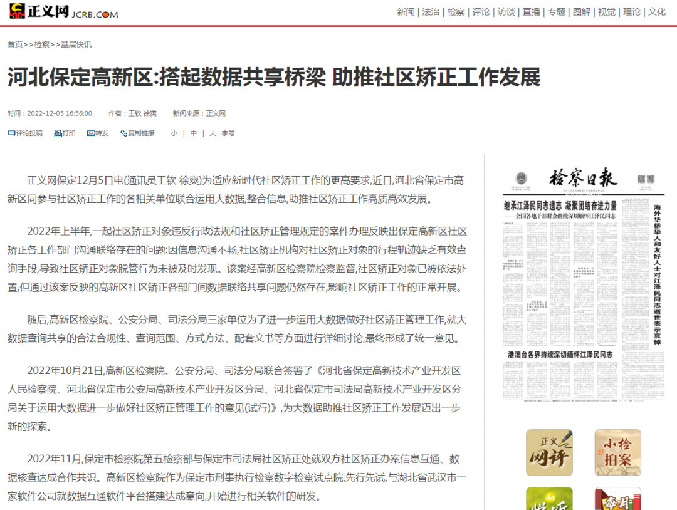Open the 评论 navigation menu item
The image size is (677, 510).
(481, 12)
